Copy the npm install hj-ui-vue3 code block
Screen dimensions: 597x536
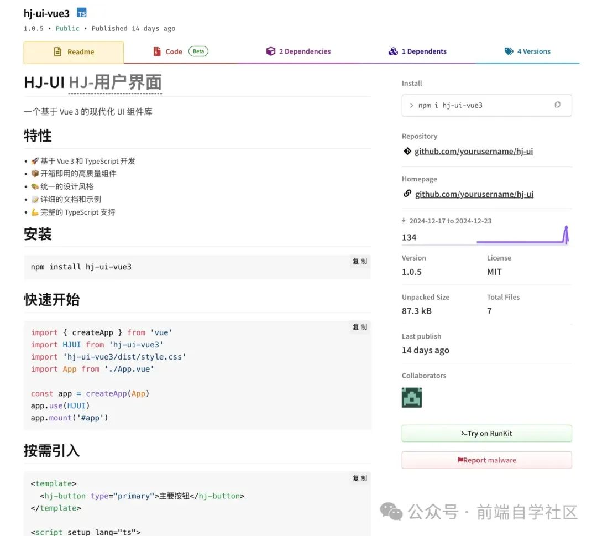coord(360,261)
